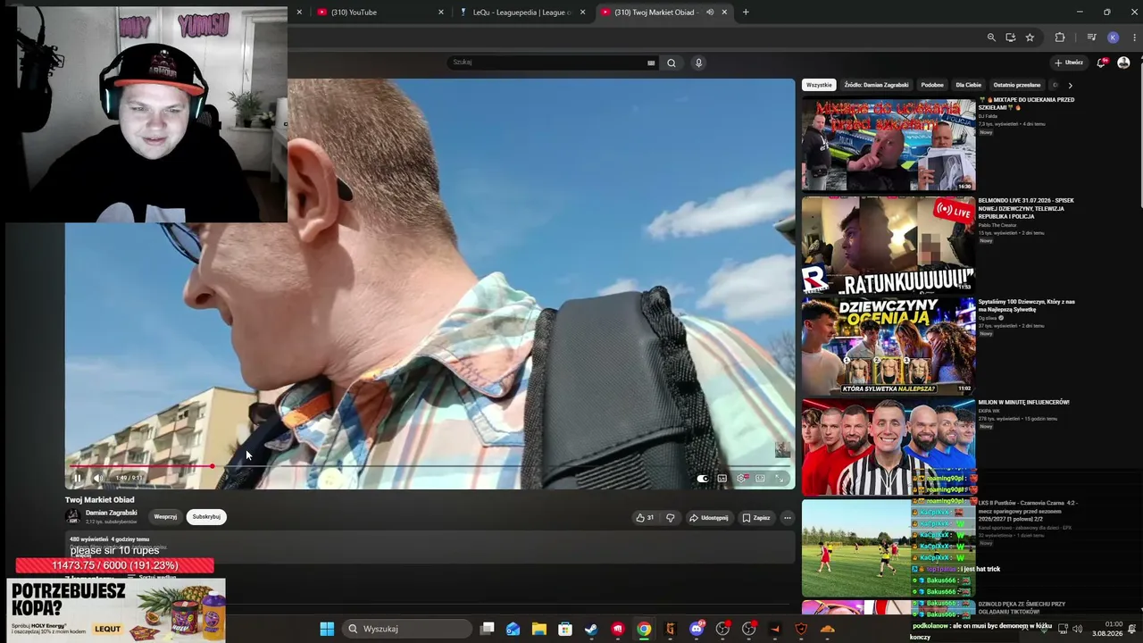The image size is (1143, 643).
Task: Open Outlook from the taskbar
Action: (x=513, y=629)
